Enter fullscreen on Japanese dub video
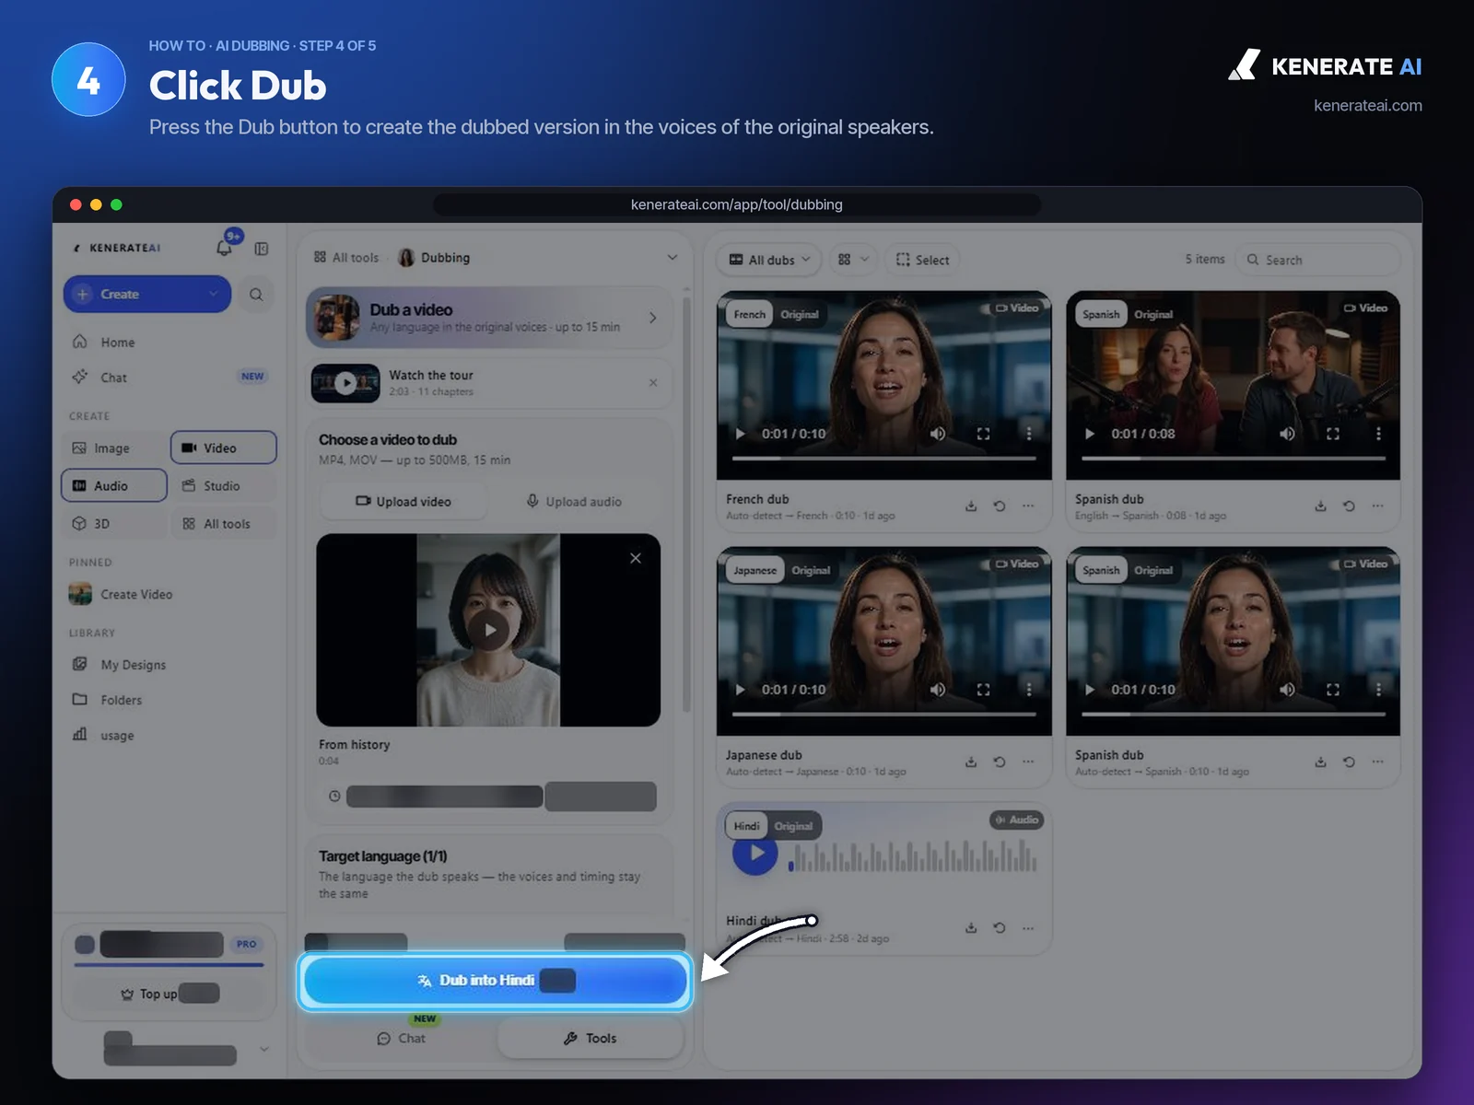Image resolution: width=1474 pixels, height=1105 pixels. [983, 690]
